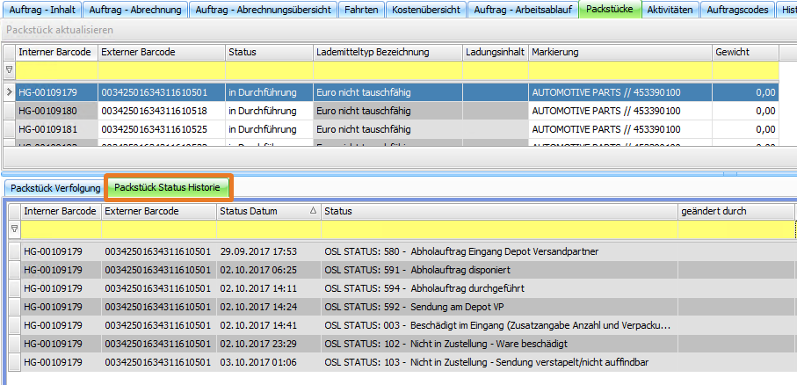797x385 pixels.
Task: Click the sort triangle in Status Datum header
Action: pyautogui.click(x=313, y=211)
